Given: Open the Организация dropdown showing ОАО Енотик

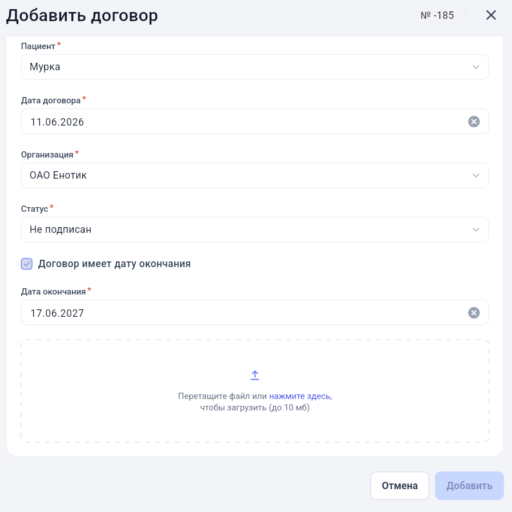Looking at the screenshot, I should click(255, 175).
